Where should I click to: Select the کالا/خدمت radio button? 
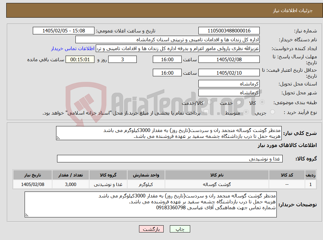pyautogui.click(x=210, y=102)
